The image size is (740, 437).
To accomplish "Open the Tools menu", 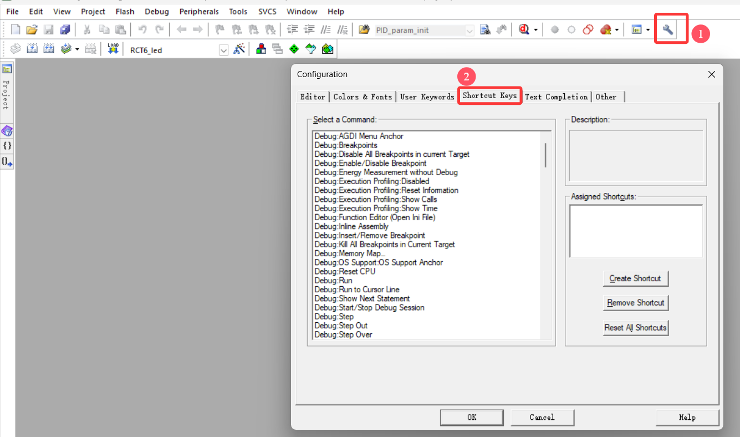I will 238,11.
